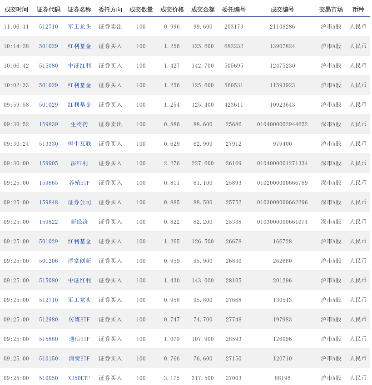The width and height of the screenshot is (372, 385).
Task: Click the 传媒ETF name link
Action: [x=79, y=320]
